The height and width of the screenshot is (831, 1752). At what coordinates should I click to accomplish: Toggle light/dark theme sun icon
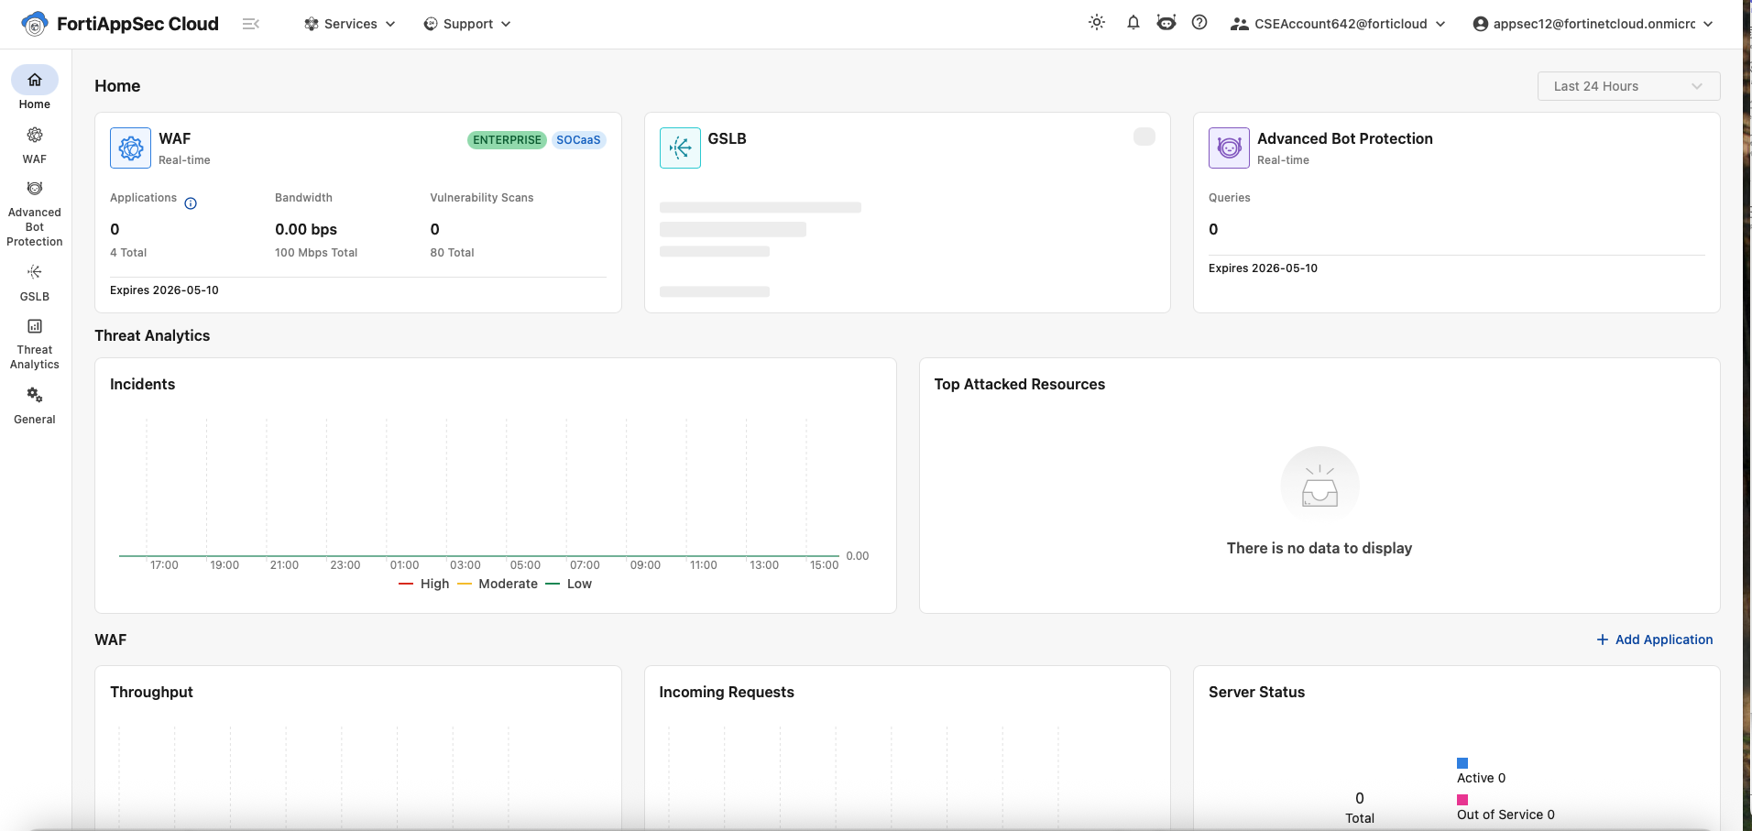coord(1097,23)
